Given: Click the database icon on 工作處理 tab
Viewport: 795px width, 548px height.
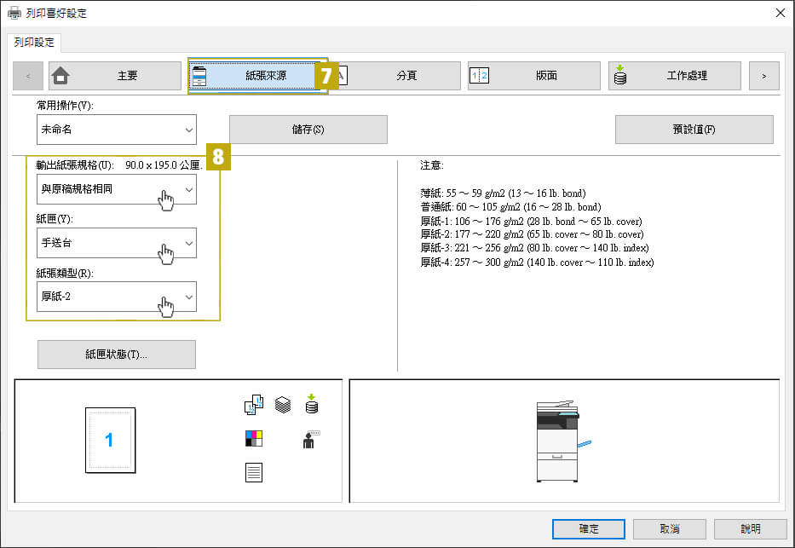Looking at the screenshot, I should point(619,74).
